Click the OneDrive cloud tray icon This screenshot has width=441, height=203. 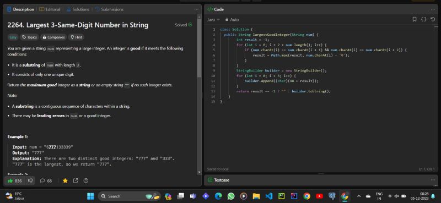[x=368, y=196]
